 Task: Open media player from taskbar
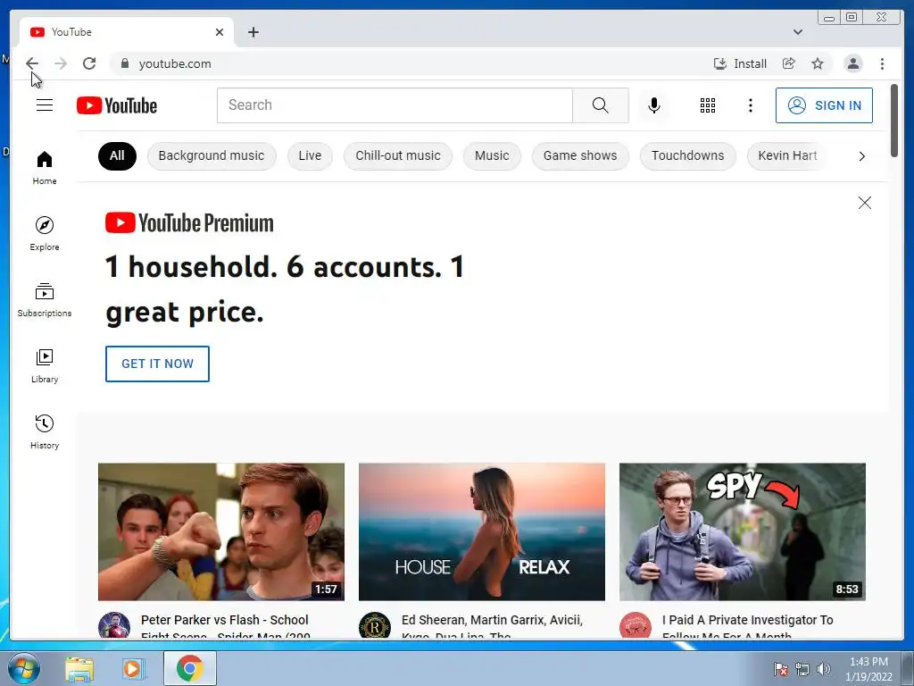pyautogui.click(x=134, y=669)
